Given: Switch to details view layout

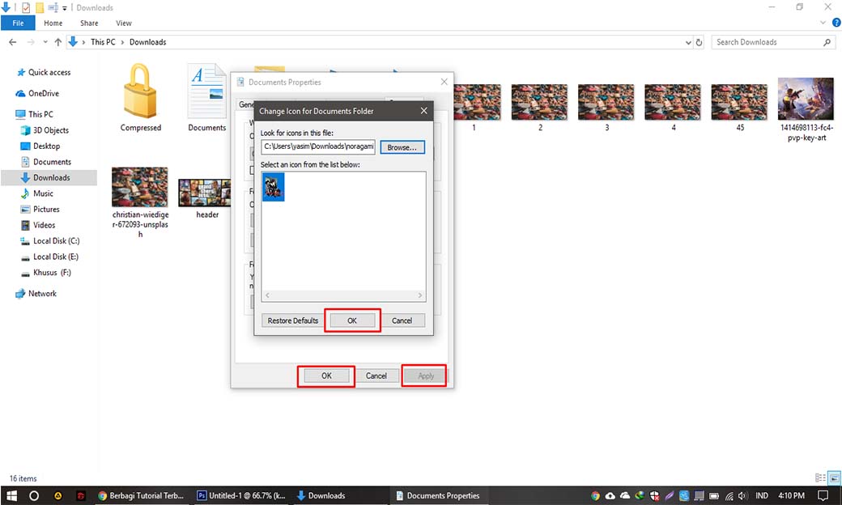Looking at the screenshot, I should 820,477.
